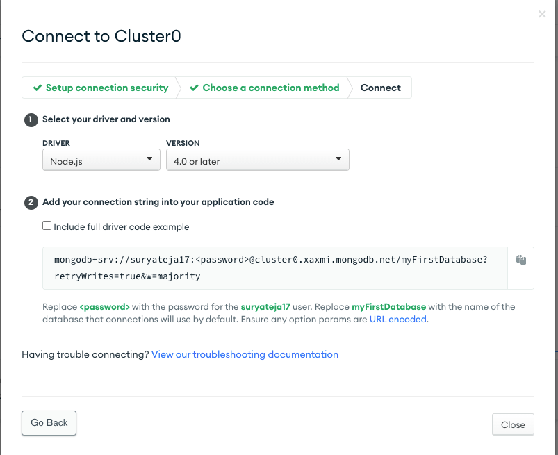Select the Connect step tab
The width and height of the screenshot is (558, 455).
pyautogui.click(x=380, y=88)
